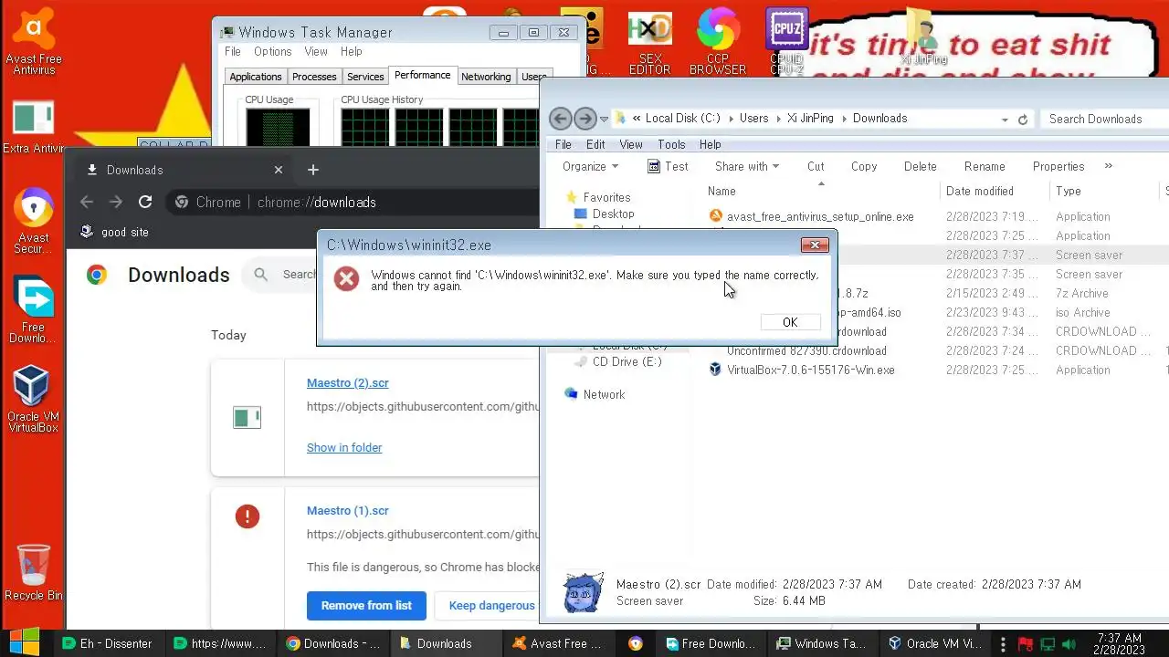Click Rename in Explorer toolbar

tap(985, 167)
